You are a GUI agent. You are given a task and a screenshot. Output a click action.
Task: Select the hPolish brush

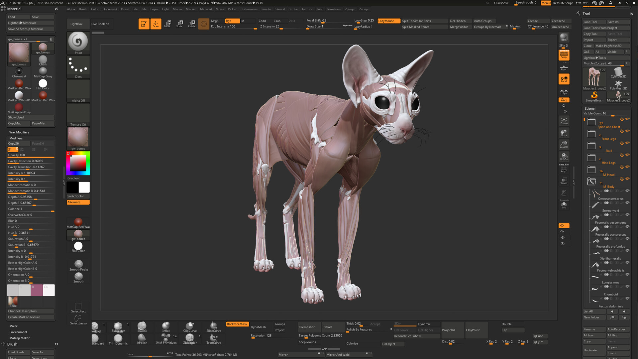(x=142, y=339)
